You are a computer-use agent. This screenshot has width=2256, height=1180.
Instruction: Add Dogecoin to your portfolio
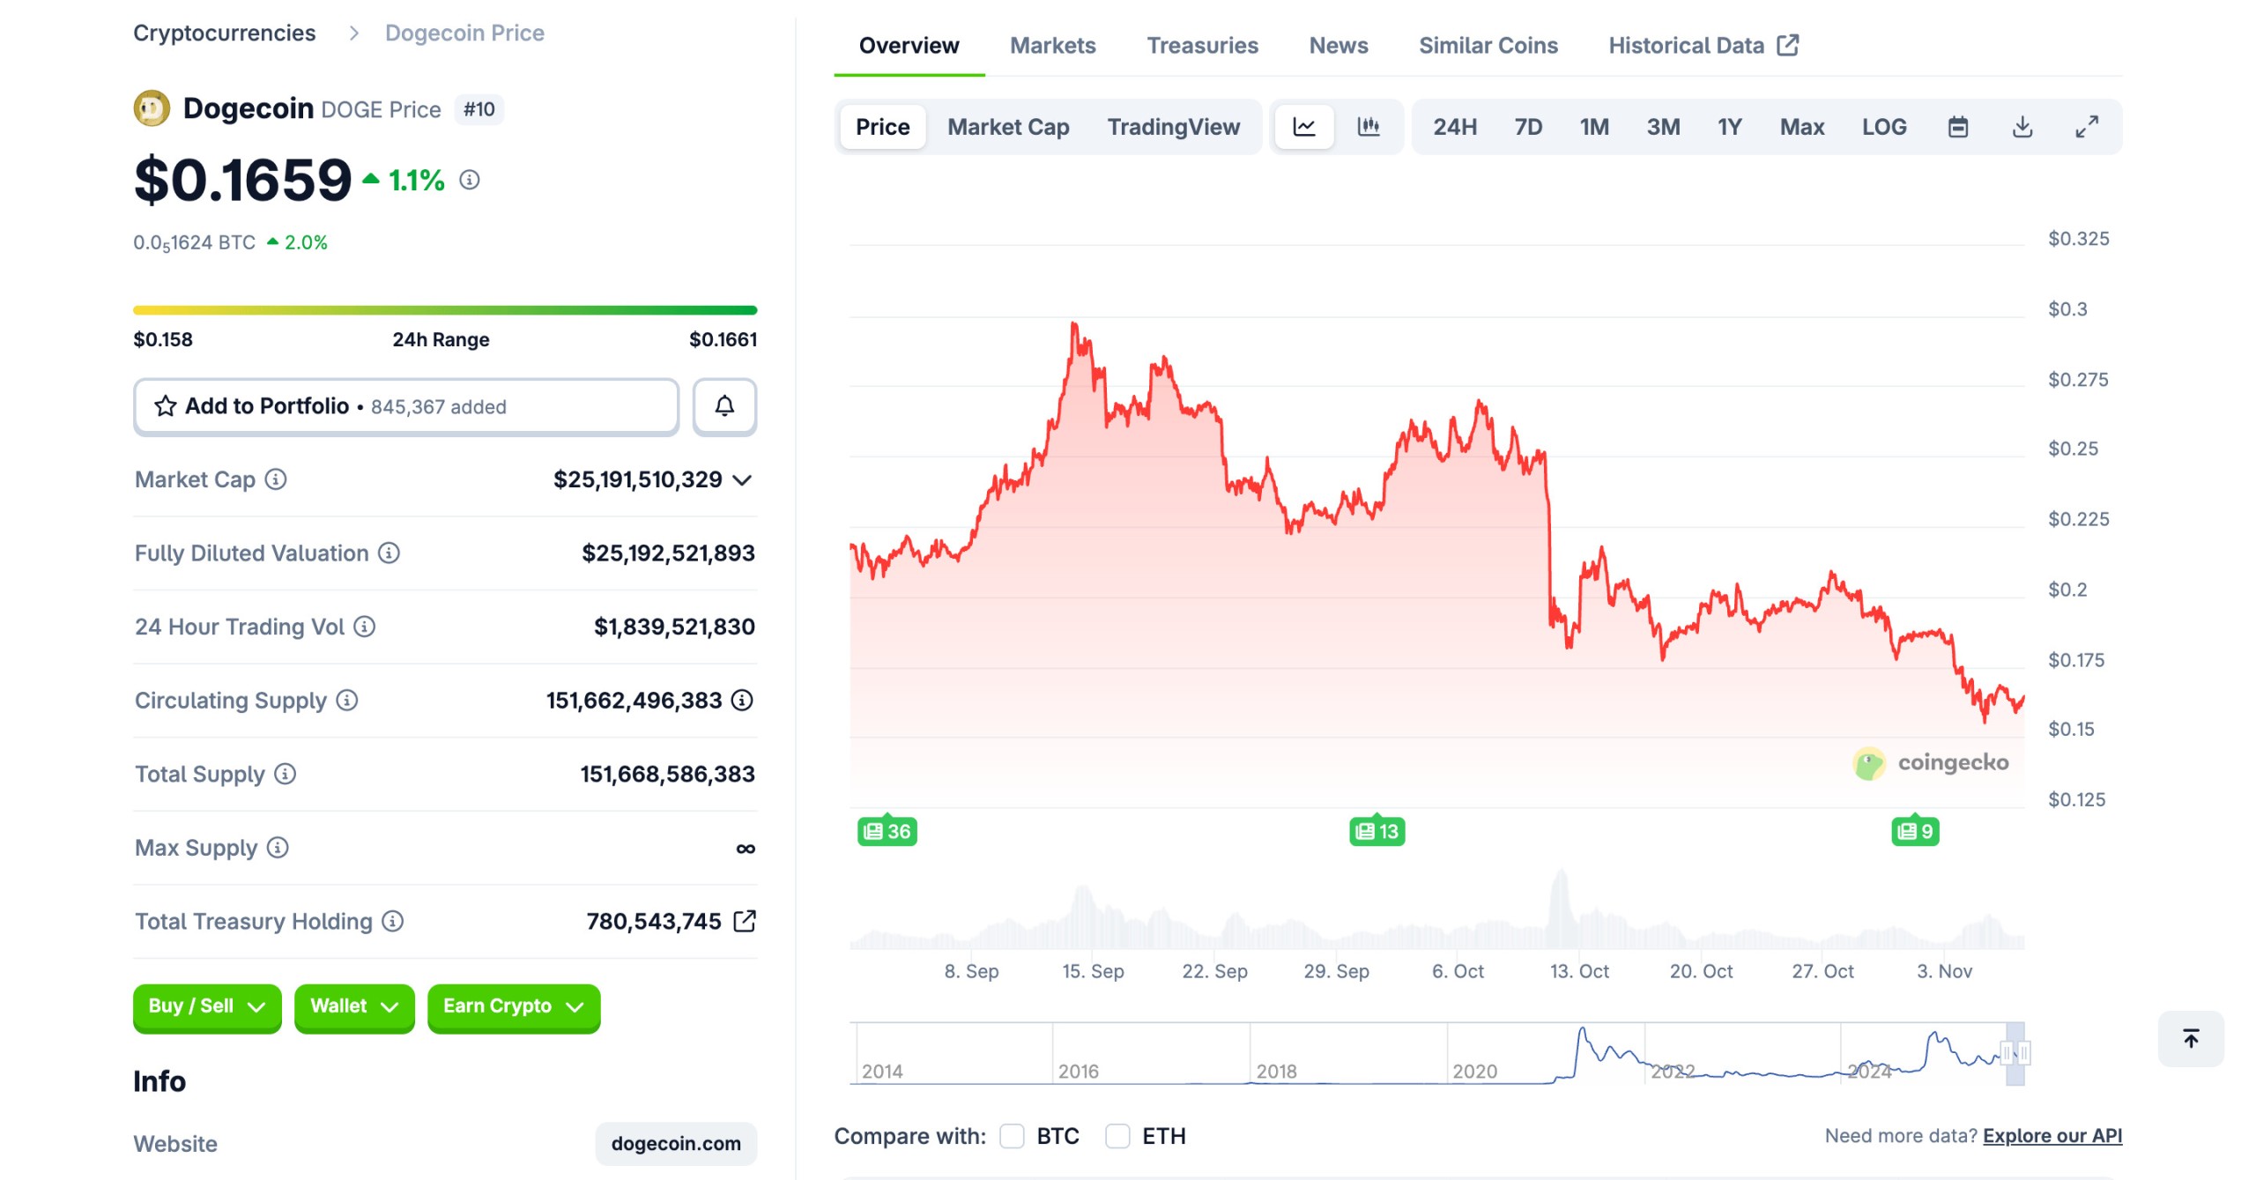pos(404,406)
